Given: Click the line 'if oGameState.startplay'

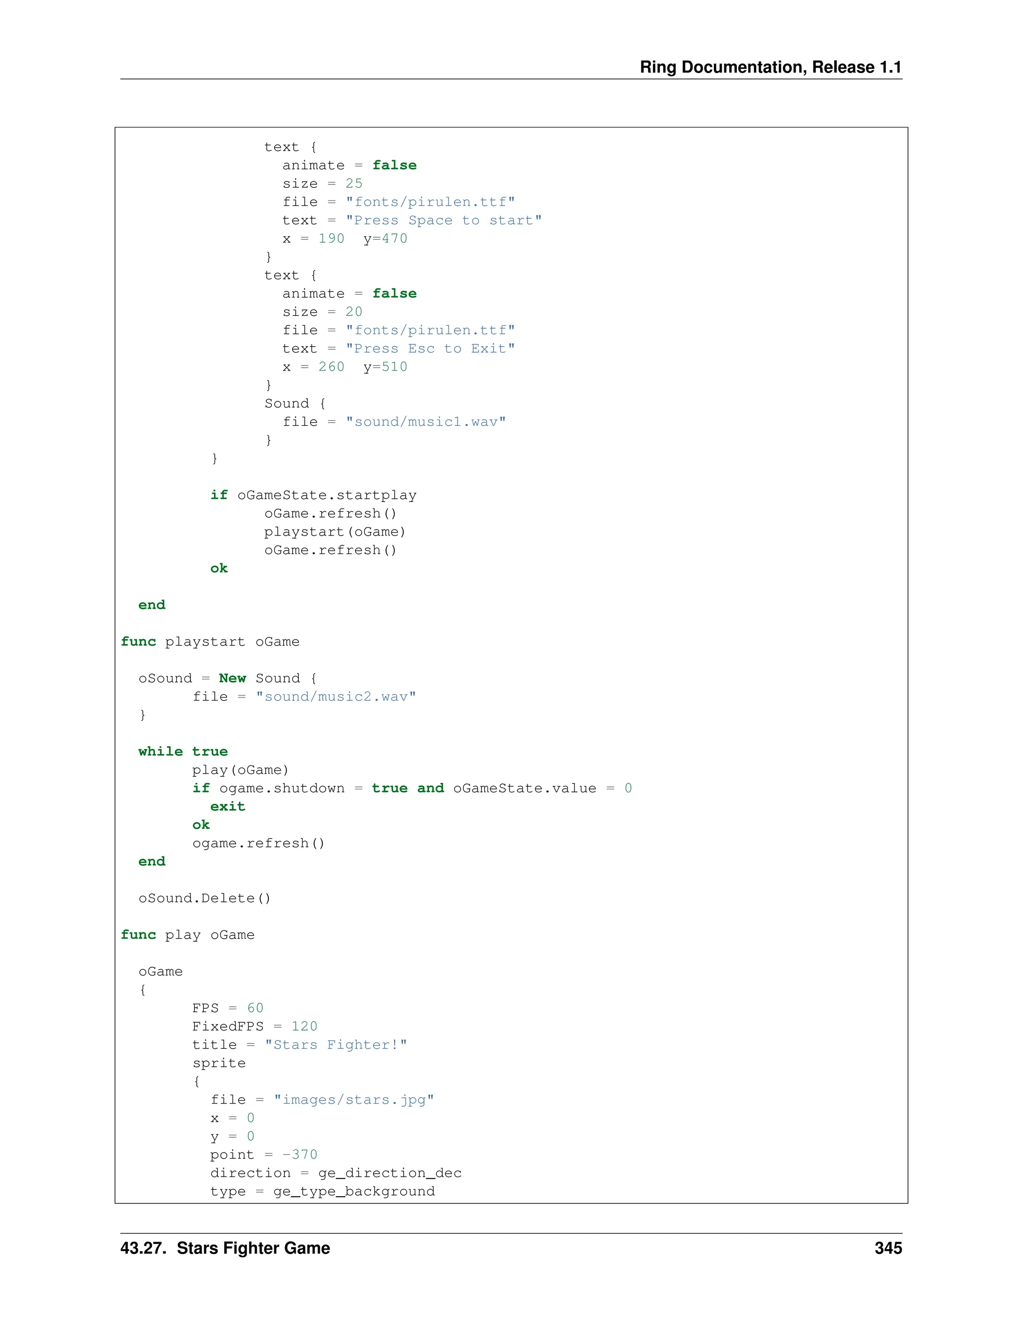Looking at the screenshot, I should pyautogui.click(x=313, y=495).
